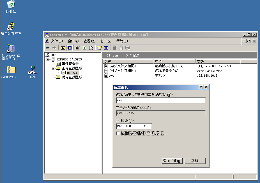This screenshot has width=260, height=183.
Task: Click the 添加主机(H) button
Action: [172, 161]
